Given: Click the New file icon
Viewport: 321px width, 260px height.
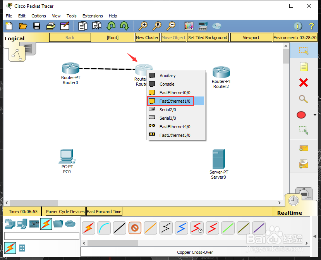Looking at the screenshot, I should (x=9, y=26).
